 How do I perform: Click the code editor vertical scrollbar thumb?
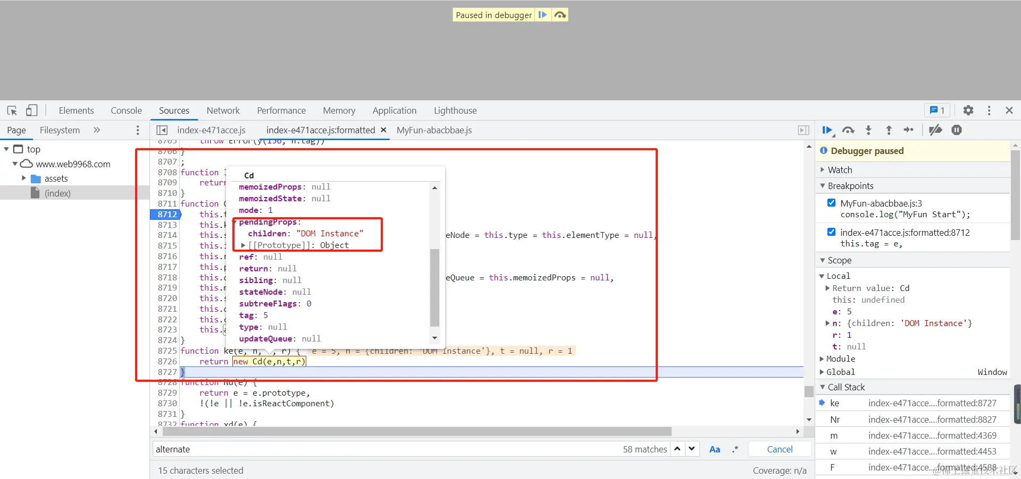tap(809, 391)
